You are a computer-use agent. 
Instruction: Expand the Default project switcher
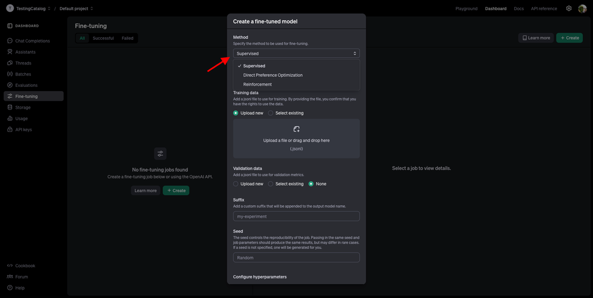76,8
